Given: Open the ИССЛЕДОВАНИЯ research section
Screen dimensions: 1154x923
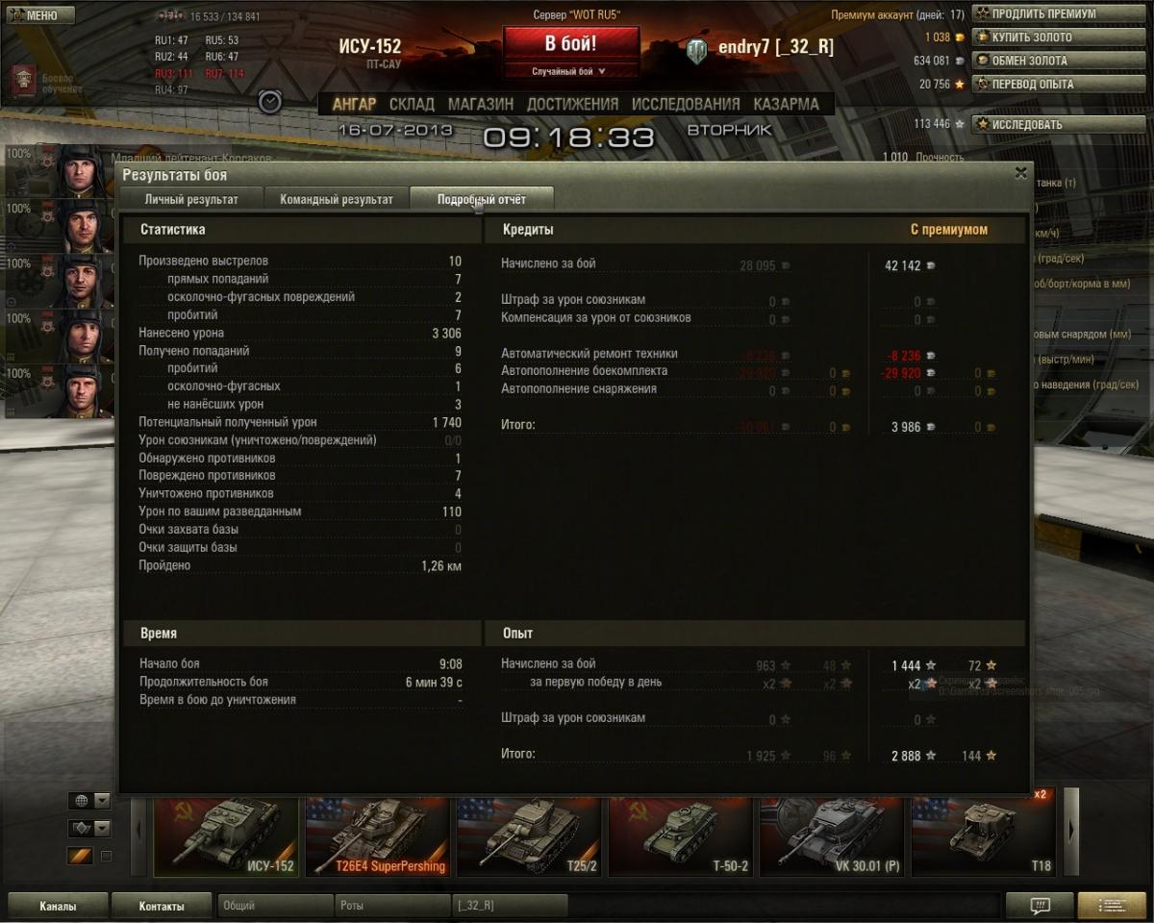Looking at the screenshot, I should point(686,104).
